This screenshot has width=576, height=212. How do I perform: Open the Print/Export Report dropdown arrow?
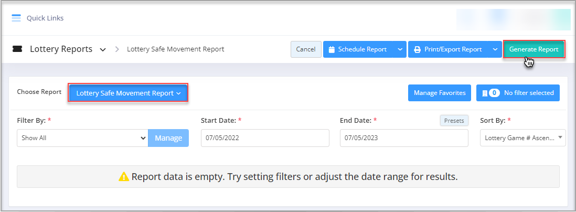[x=495, y=49]
